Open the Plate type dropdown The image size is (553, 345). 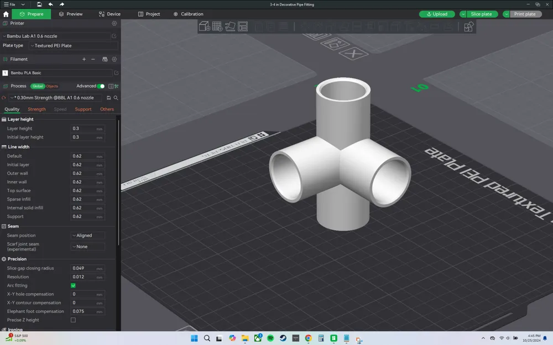coord(73,46)
